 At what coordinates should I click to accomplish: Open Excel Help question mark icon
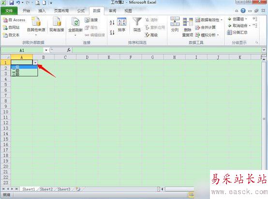tap(243, 11)
